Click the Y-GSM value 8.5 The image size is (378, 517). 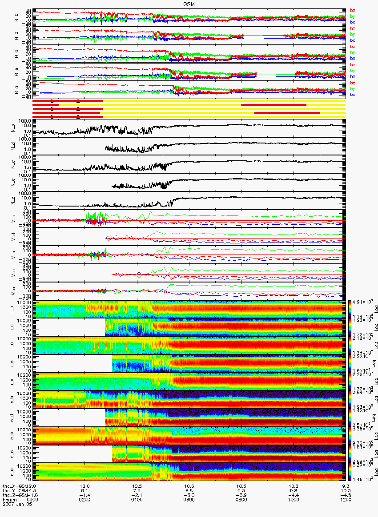coord(189,491)
